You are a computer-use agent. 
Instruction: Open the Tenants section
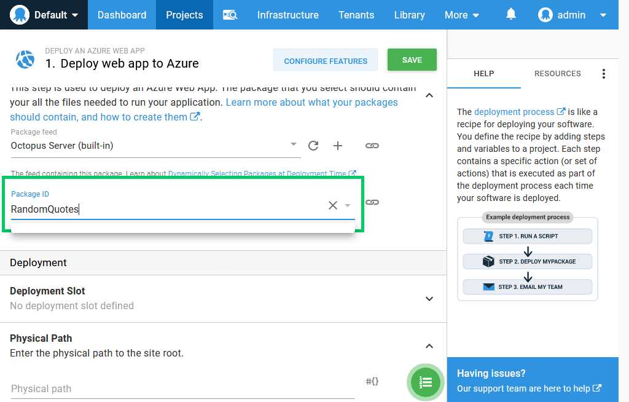[356, 15]
